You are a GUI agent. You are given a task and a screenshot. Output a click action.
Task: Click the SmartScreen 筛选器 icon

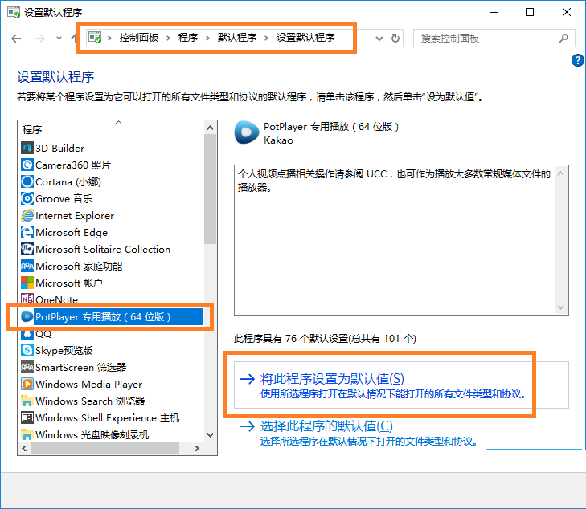[x=27, y=367]
